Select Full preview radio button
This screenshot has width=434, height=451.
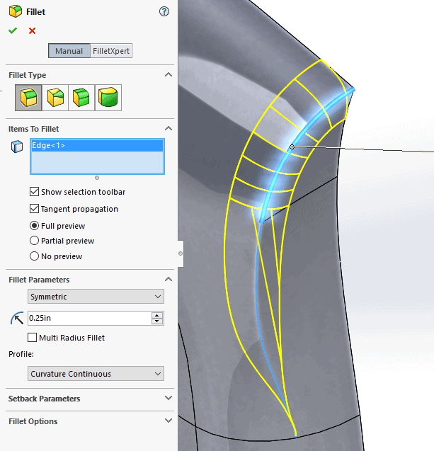[34, 225]
